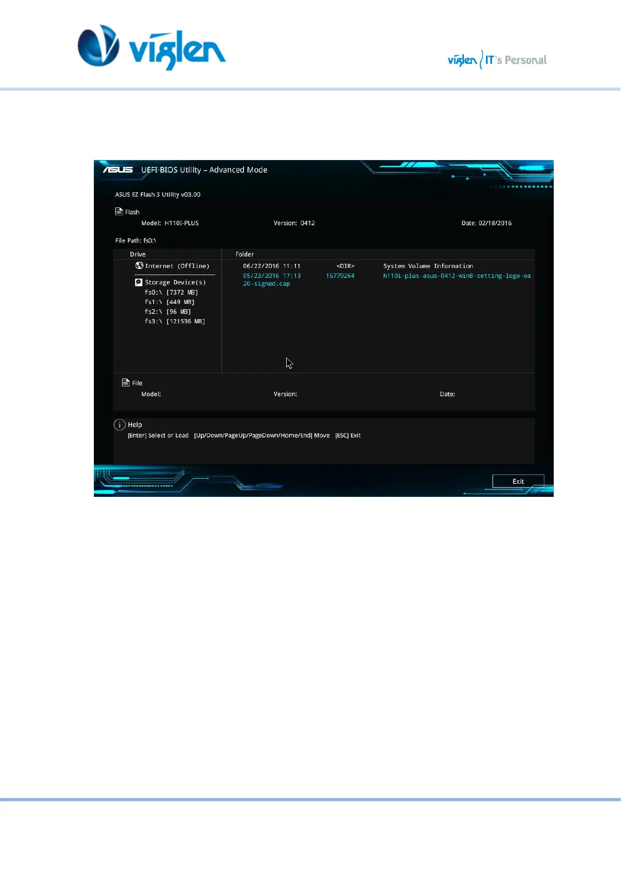The width and height of the screenshot is (621, 878).
Task: Click the Flash document icon
Action: click(119, 212)
